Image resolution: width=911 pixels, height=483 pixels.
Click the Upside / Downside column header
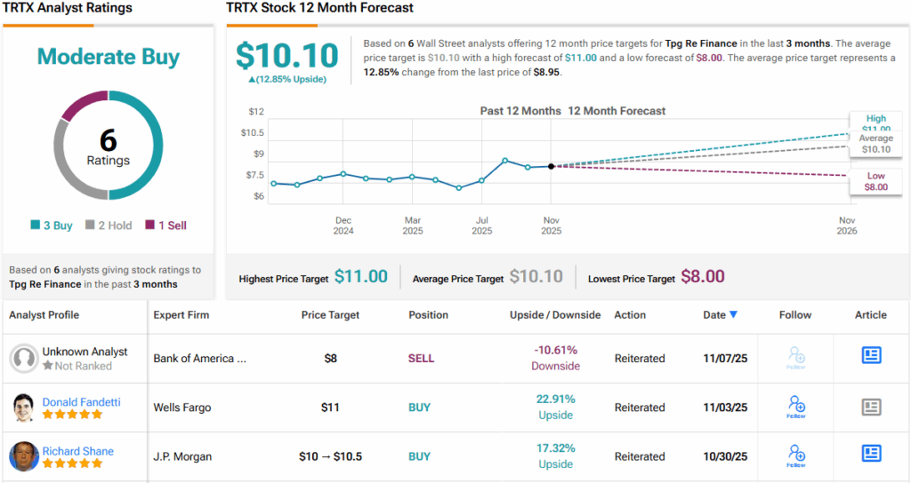[x=555, y=315]
